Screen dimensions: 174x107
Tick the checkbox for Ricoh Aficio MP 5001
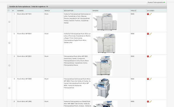(x=9, y=66)
